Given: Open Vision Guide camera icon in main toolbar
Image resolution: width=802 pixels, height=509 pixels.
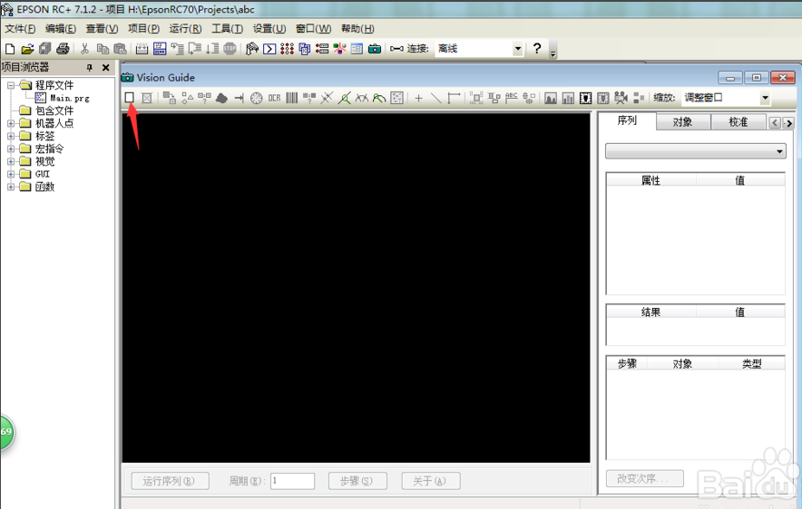Looking at the screenshot, I should (375, 49).
